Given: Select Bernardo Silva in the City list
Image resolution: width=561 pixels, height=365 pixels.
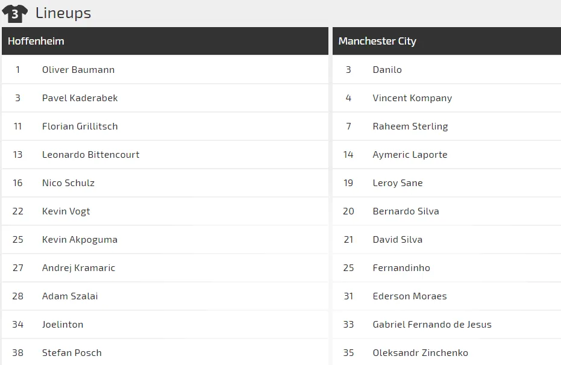Looking at the screenshot, I should coord(406,211).
